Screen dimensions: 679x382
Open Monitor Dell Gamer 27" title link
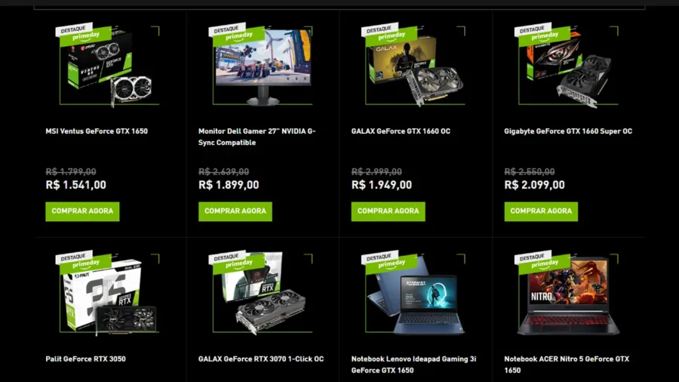pyautogui.click(x=257, y=137)
